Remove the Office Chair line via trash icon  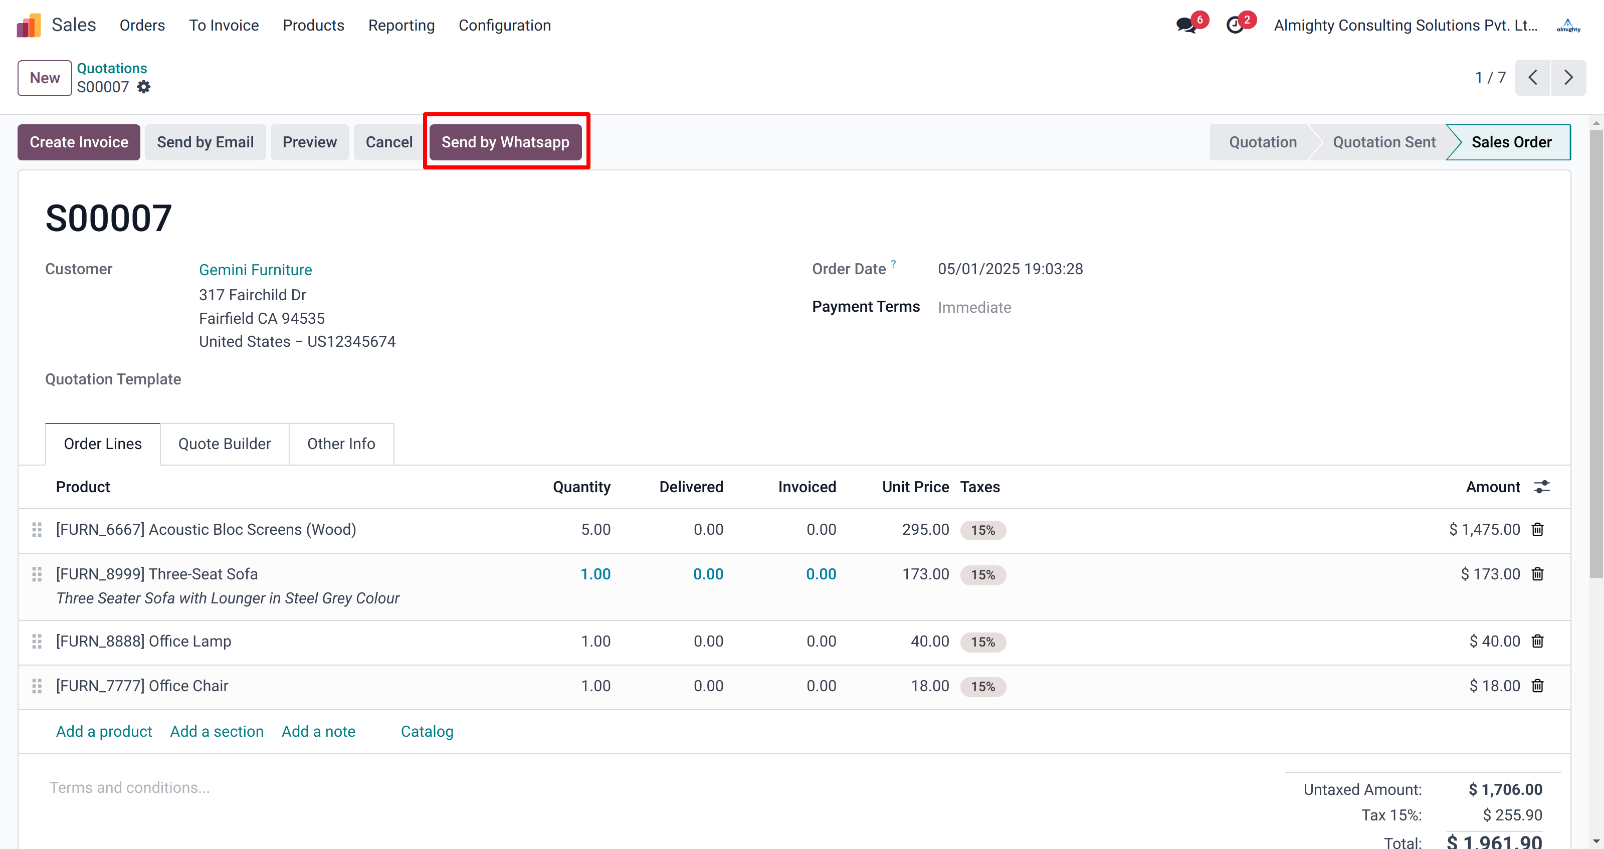pyautogui.click(x=1537, y=686)
